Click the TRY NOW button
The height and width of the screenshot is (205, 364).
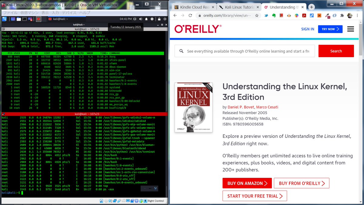coord(330,29)
